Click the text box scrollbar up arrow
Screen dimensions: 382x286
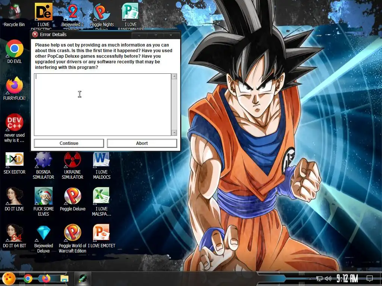174,76
